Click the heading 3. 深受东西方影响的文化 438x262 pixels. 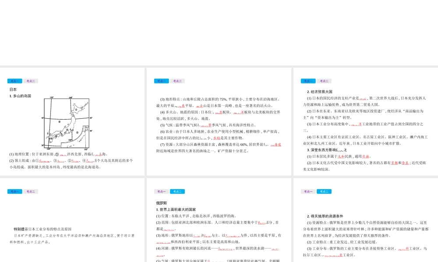pyautogui.click(x=327, y=150)
